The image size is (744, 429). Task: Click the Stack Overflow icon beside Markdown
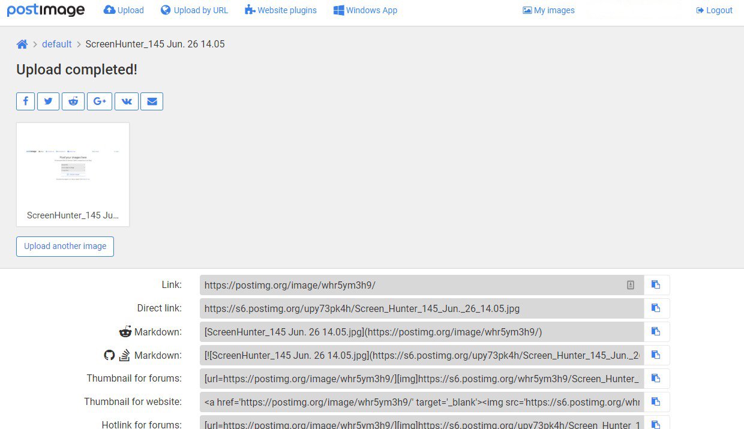[124, 355]
